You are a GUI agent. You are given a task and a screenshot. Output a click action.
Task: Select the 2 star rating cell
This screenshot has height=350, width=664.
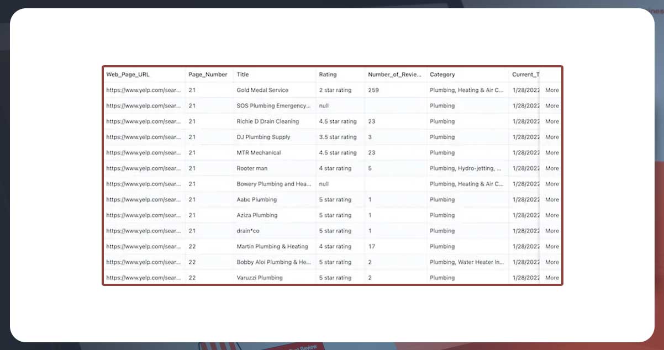pyautogui.click(x=335, y=90)
